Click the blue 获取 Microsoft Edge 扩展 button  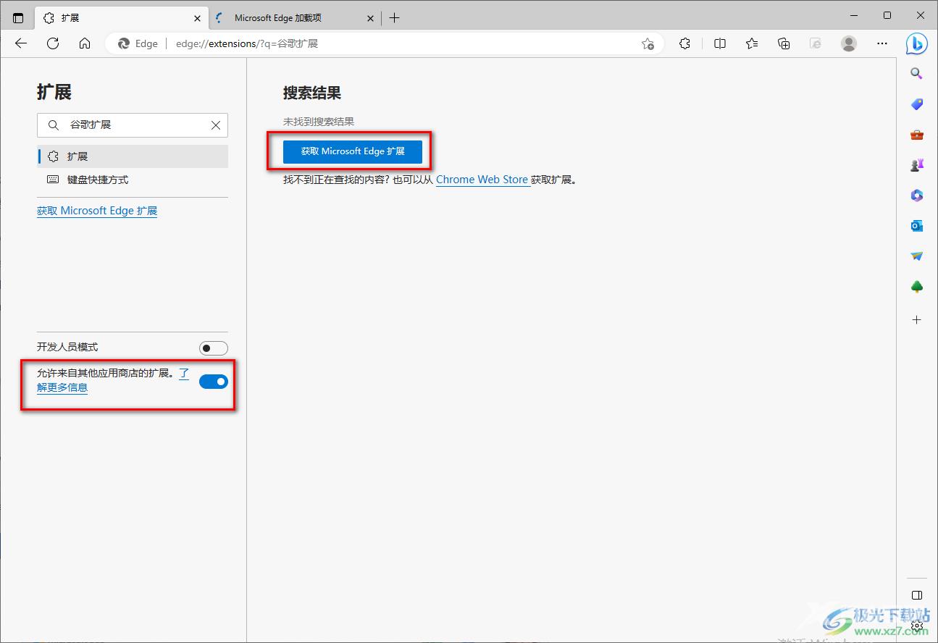click(353, 151)
